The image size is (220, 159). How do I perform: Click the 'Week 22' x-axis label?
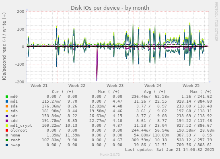tap(77, 86)
